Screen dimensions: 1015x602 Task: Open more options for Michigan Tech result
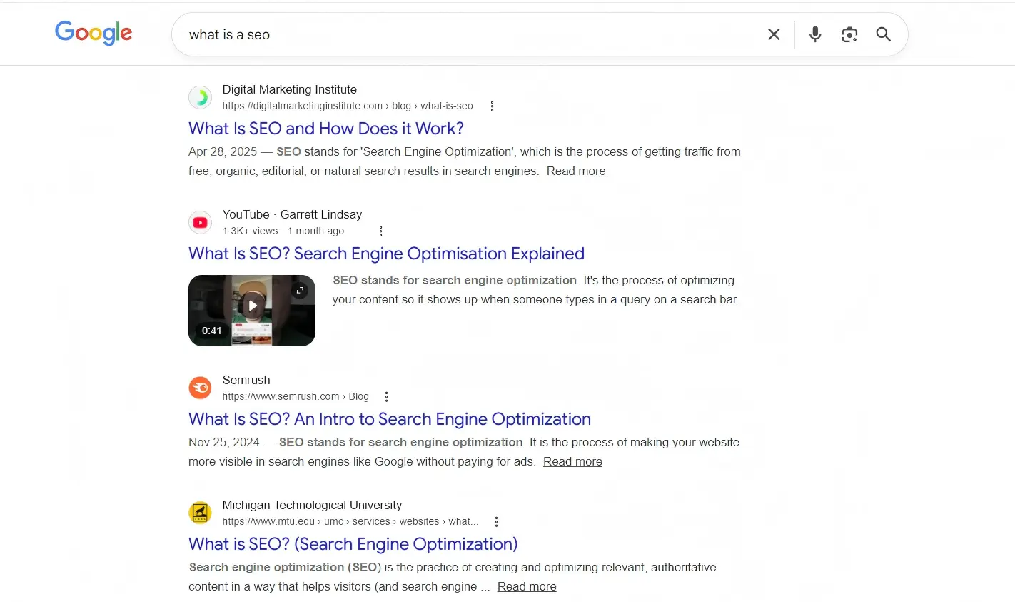point(496,522)
